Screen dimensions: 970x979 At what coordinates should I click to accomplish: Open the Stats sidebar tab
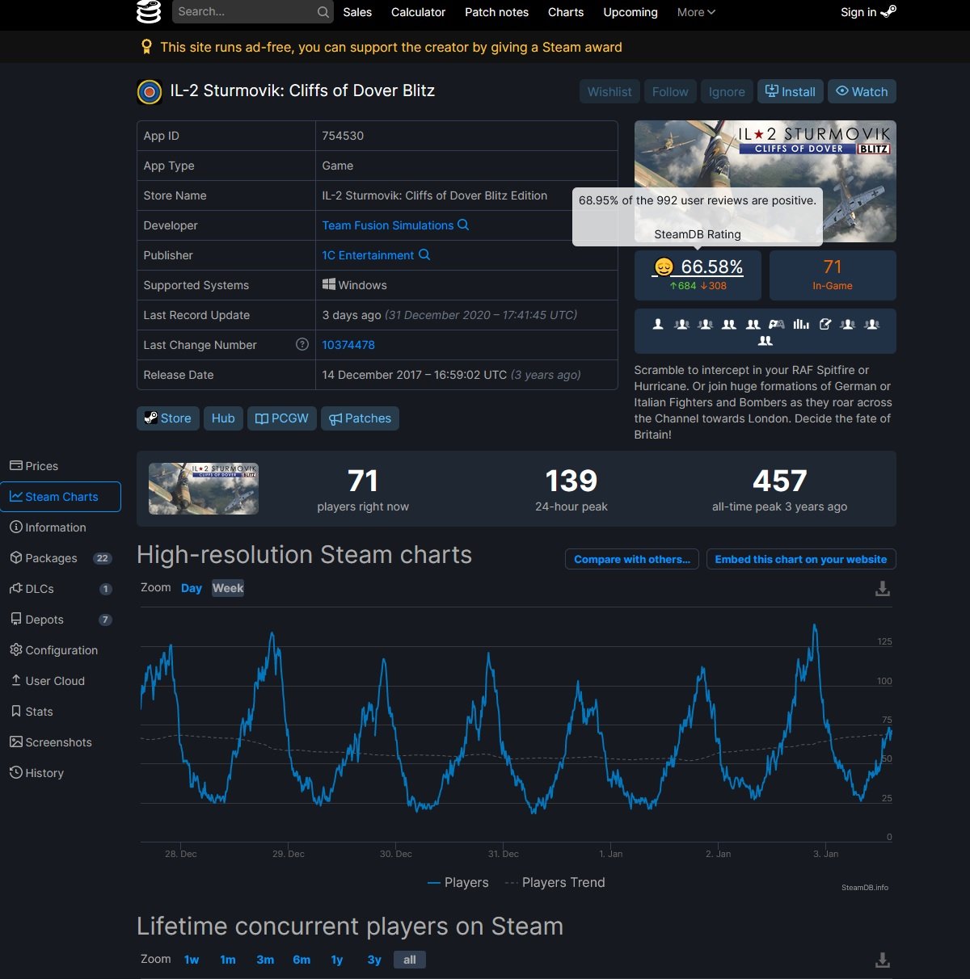[61, 712]
